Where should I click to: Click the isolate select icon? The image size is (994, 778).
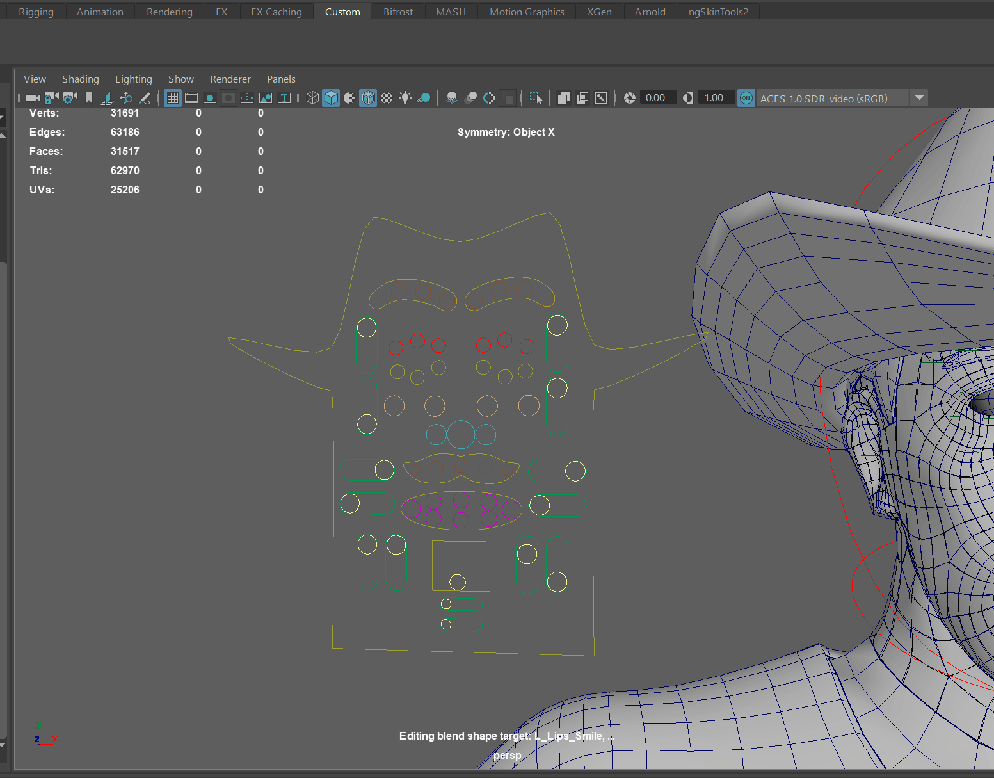(536, 98)
